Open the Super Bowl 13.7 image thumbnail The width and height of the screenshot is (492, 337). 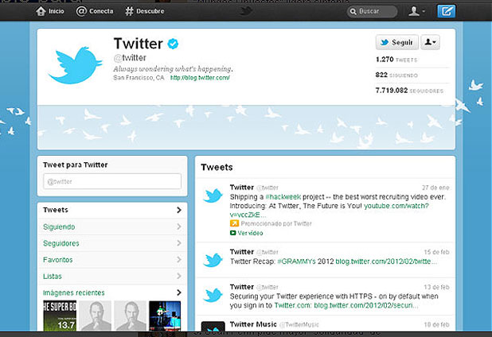(x=60, y=316)
